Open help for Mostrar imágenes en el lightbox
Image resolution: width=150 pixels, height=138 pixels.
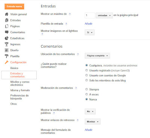click(42, 34)
